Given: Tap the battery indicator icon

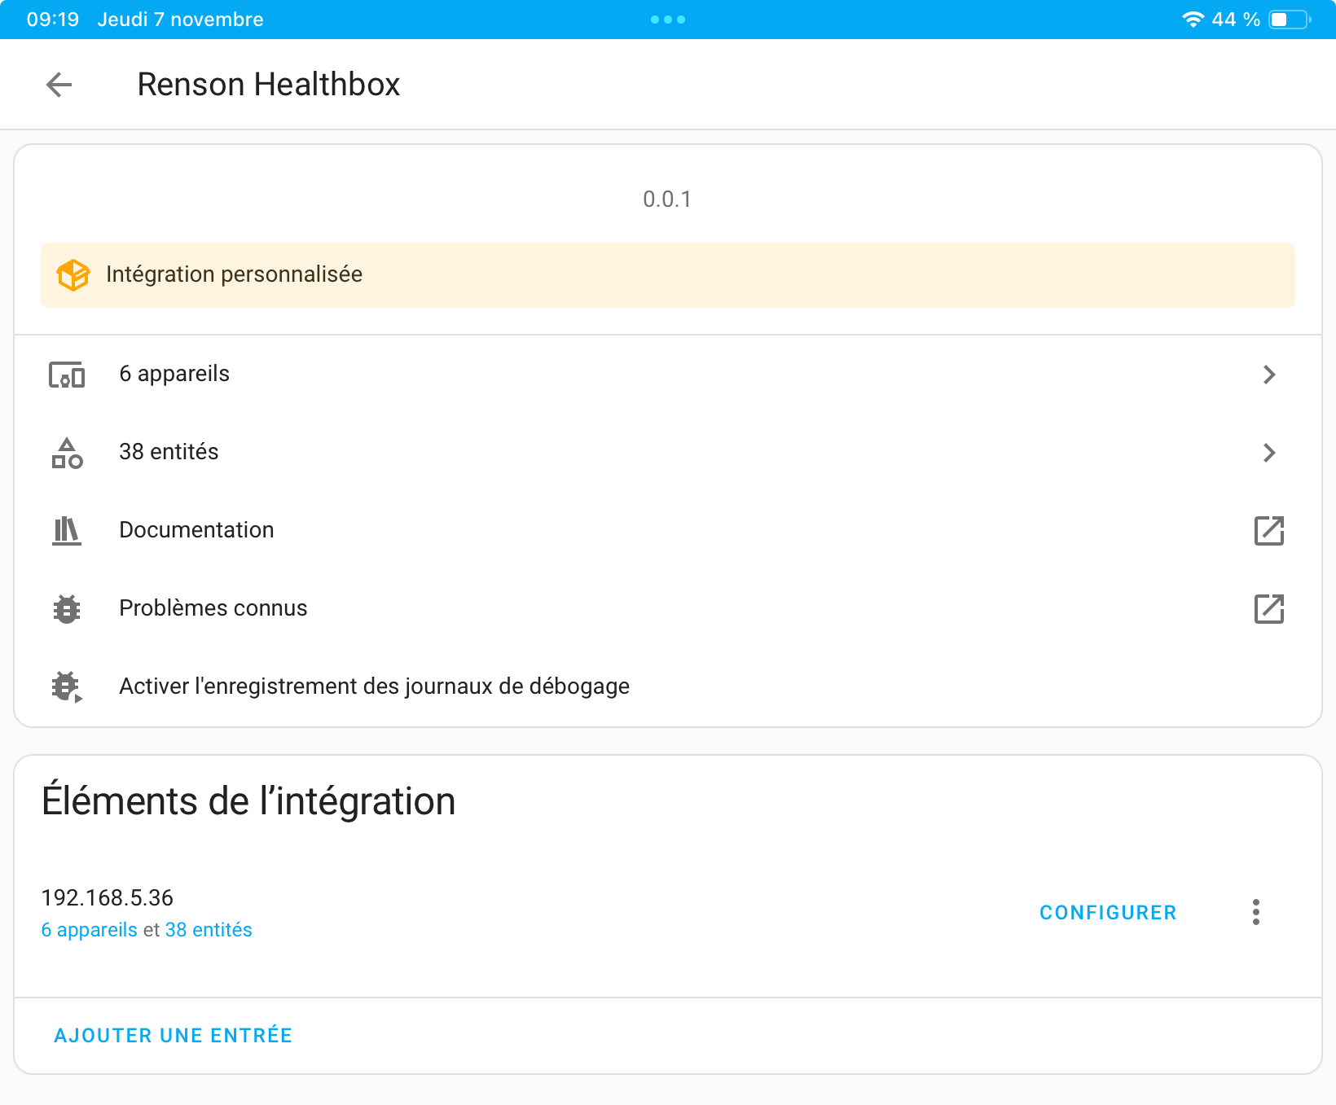Looking at the screenshot, I should point(1290,20).
